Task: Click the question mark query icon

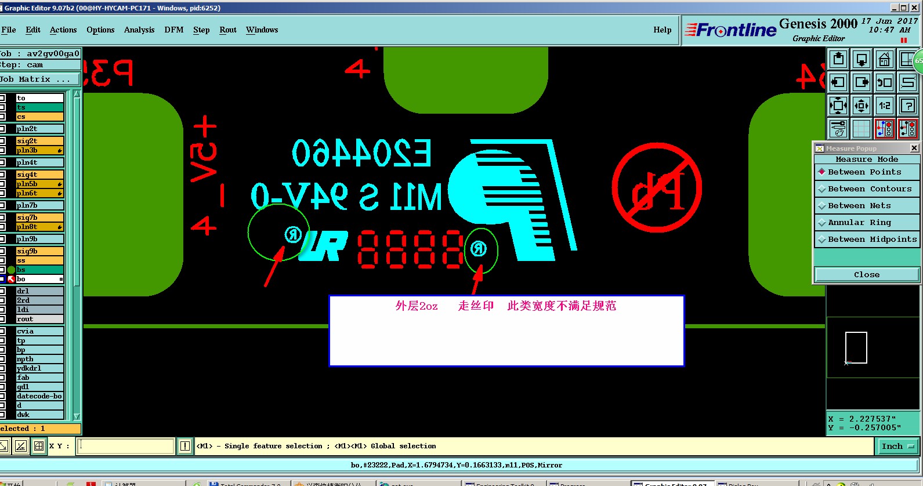Action: point(908,106)
